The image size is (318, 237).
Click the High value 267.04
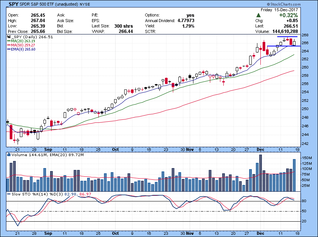[38, 21]
